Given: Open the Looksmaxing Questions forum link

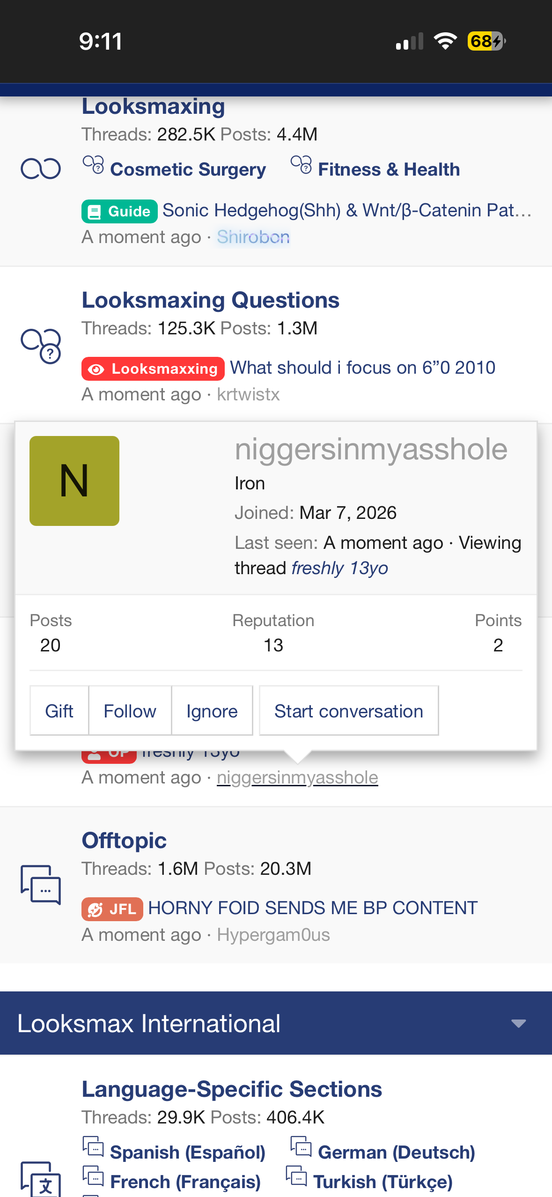Looking at the screenshot, I should click(x=211, y=300).
